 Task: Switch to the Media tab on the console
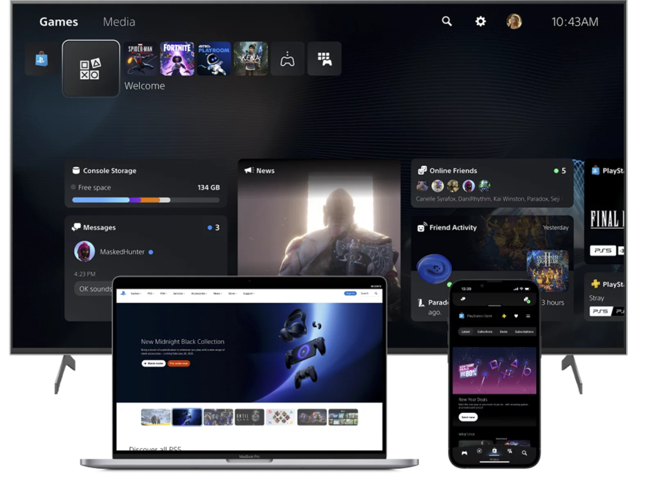[x=119, y=21]
